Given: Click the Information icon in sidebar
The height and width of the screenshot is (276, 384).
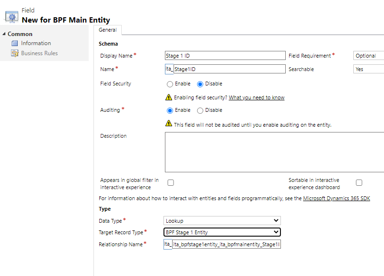Looking at the screenshot, I should click(x=15, y=43).
